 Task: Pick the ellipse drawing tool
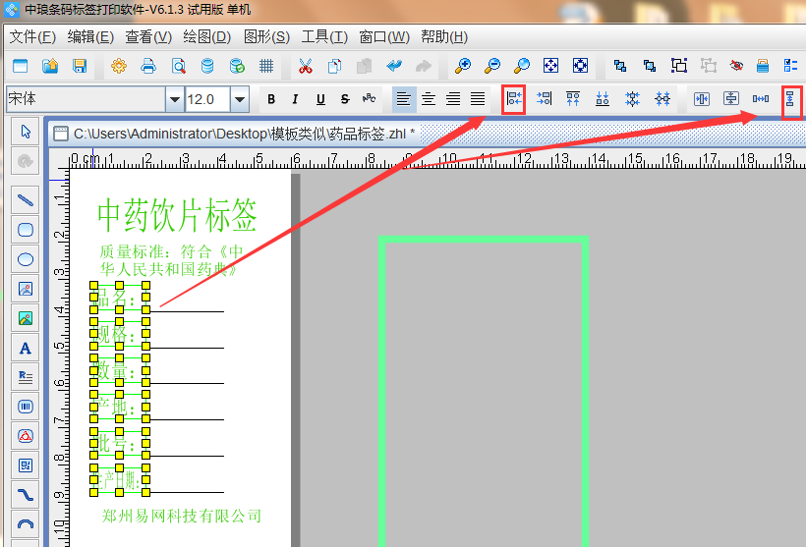(26, 260)
